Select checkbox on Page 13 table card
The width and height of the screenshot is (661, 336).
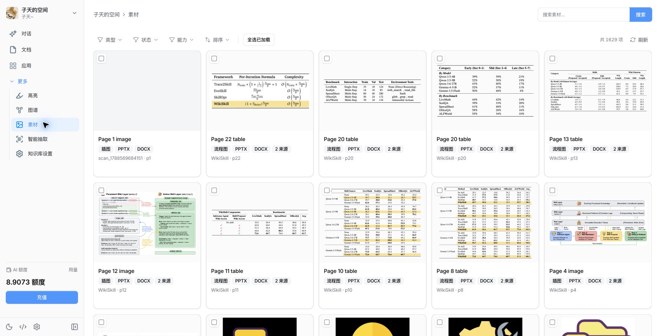click(552, 58)
